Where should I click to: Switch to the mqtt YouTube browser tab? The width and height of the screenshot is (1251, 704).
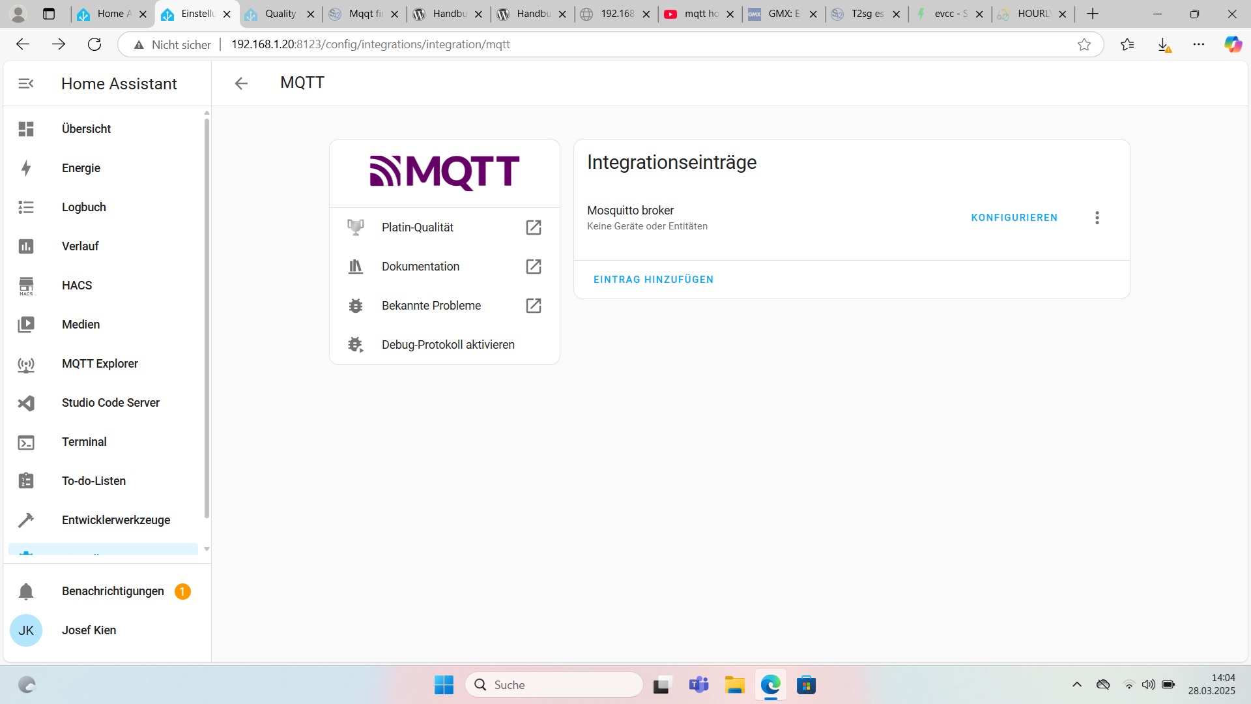click(700, 14)
